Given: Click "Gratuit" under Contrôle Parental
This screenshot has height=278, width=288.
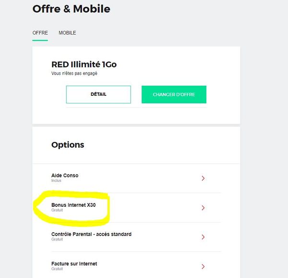Looking at the screenshot, I should [57, 240].
